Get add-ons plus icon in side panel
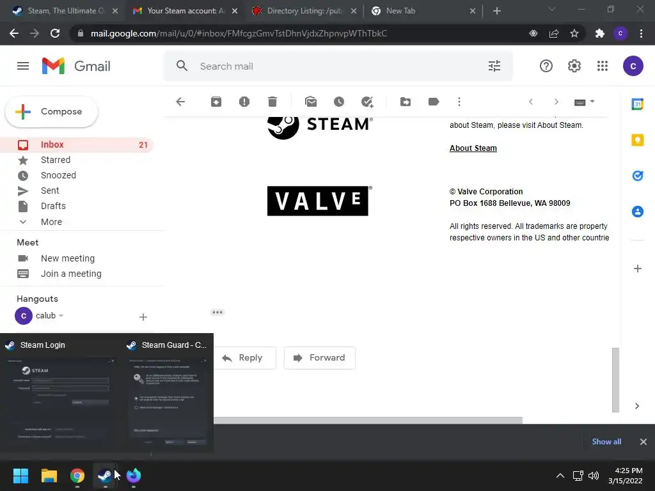 pos(638,269)
